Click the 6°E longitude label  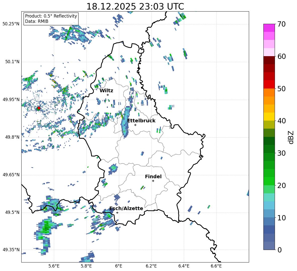tap(119, 266)
